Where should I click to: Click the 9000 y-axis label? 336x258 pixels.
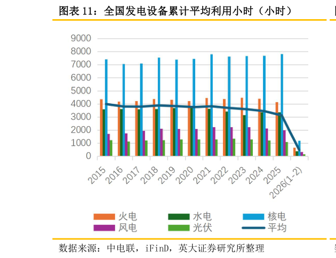(81, 38)
